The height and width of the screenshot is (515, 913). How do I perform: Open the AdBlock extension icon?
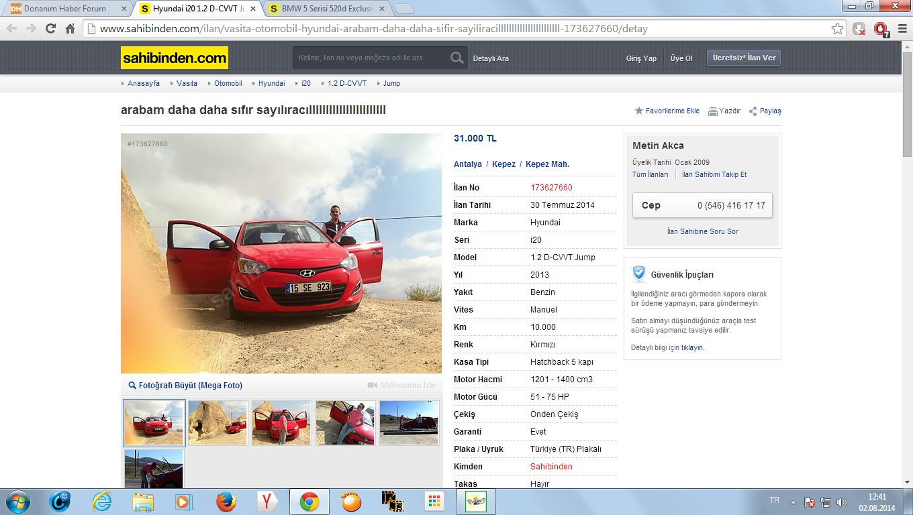click(x=881, y=29)
